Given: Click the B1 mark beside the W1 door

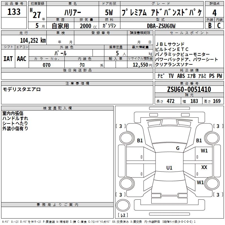Looking at the screenshot, I should point(199,140).
